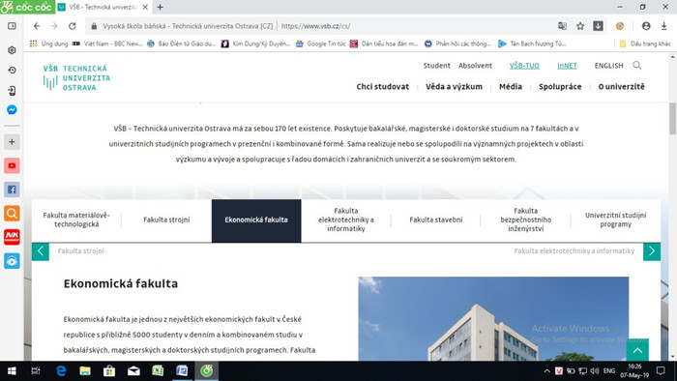Click the green back-to-top arrow button
Screen dimensions: 677x381
tap(637, 350)
